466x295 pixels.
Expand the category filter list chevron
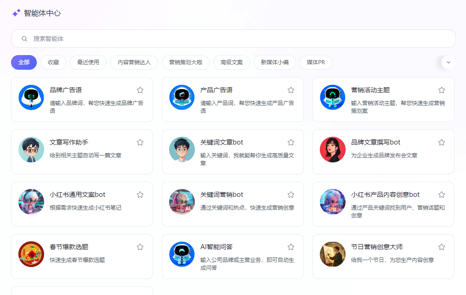click(x=449, y=62)
